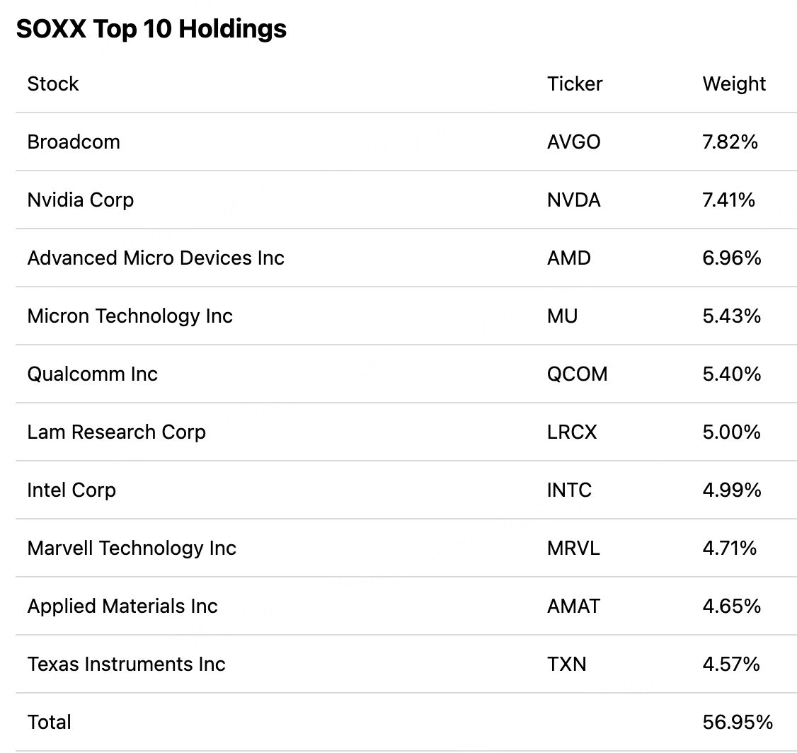797x753 pixels.
Task: Click the NVDA ticker symbol
Action: tap(573, 200)
